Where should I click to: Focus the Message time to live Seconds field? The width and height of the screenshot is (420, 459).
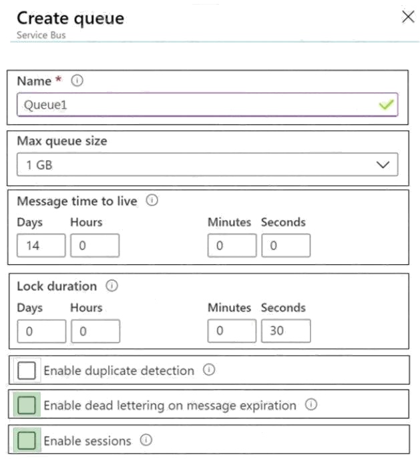(285, 246)
